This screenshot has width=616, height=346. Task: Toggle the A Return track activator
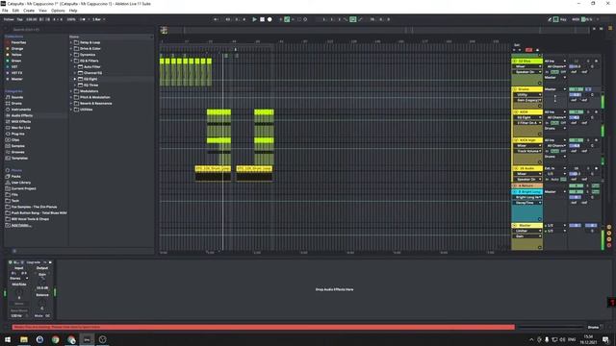(x=576, y=185)
